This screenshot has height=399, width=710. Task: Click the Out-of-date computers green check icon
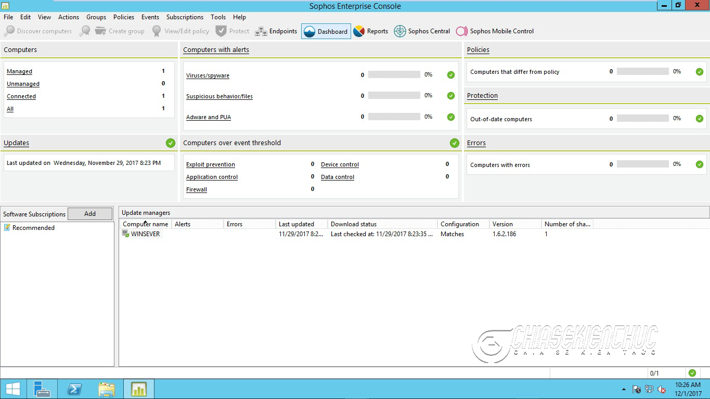pos(700,119)
